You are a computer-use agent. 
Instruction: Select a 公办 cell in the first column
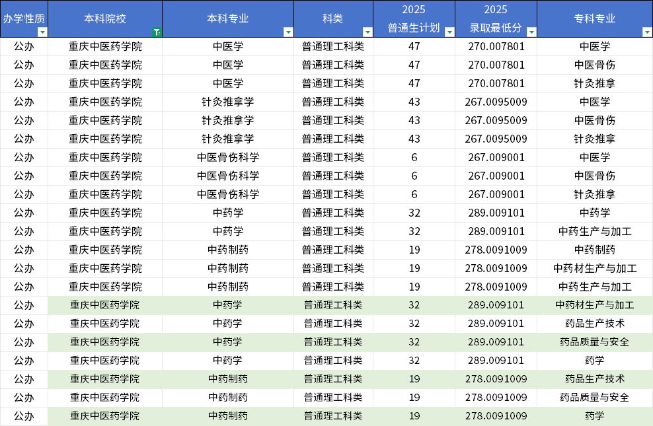[23, 46]
